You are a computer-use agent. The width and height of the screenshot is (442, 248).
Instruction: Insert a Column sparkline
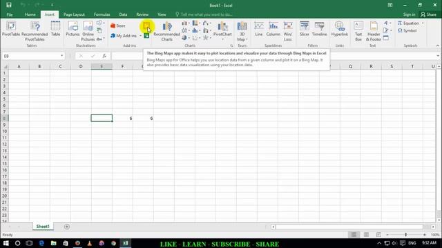[273, 29]
